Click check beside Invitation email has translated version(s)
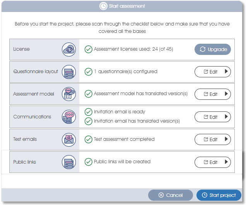 (x=89, y=121)
